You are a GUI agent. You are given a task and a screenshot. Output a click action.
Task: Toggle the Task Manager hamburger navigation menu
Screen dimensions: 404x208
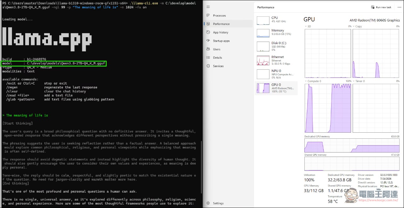pos(208,7)
